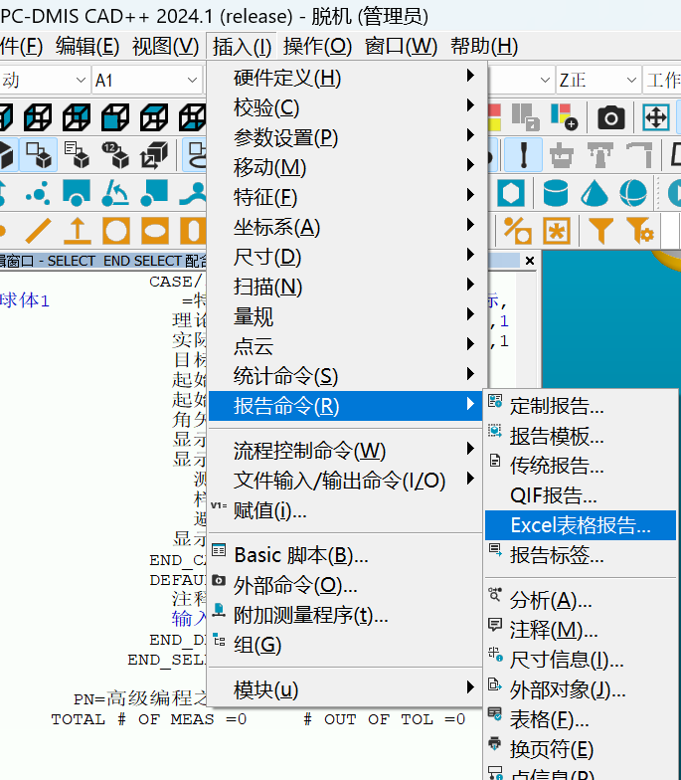Choose 外部命令(O) from Insert menu

(x=345, y=585)
